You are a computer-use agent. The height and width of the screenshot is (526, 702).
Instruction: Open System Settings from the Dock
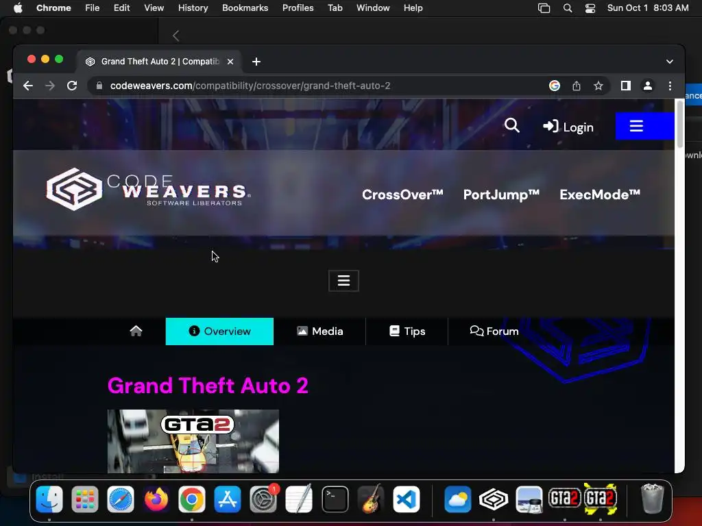pos(263,499)
